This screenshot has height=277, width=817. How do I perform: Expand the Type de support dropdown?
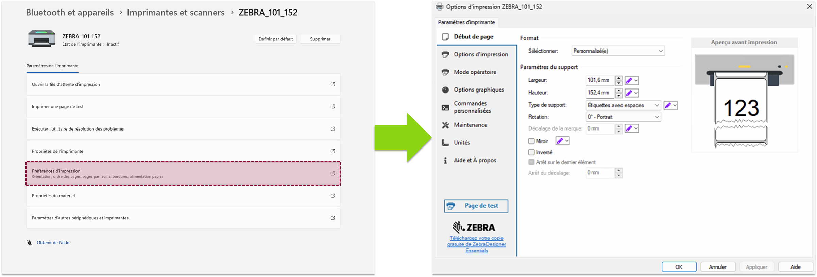point(623,105)
